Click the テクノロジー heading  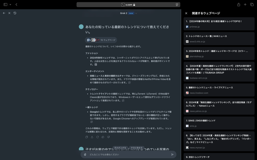tap(92, 89)
